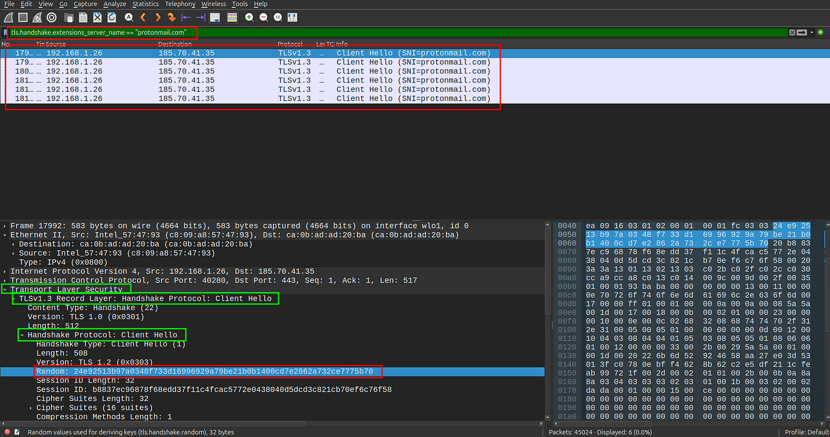
Task: Click the expert info red circle icon
Action: point(7,432)
